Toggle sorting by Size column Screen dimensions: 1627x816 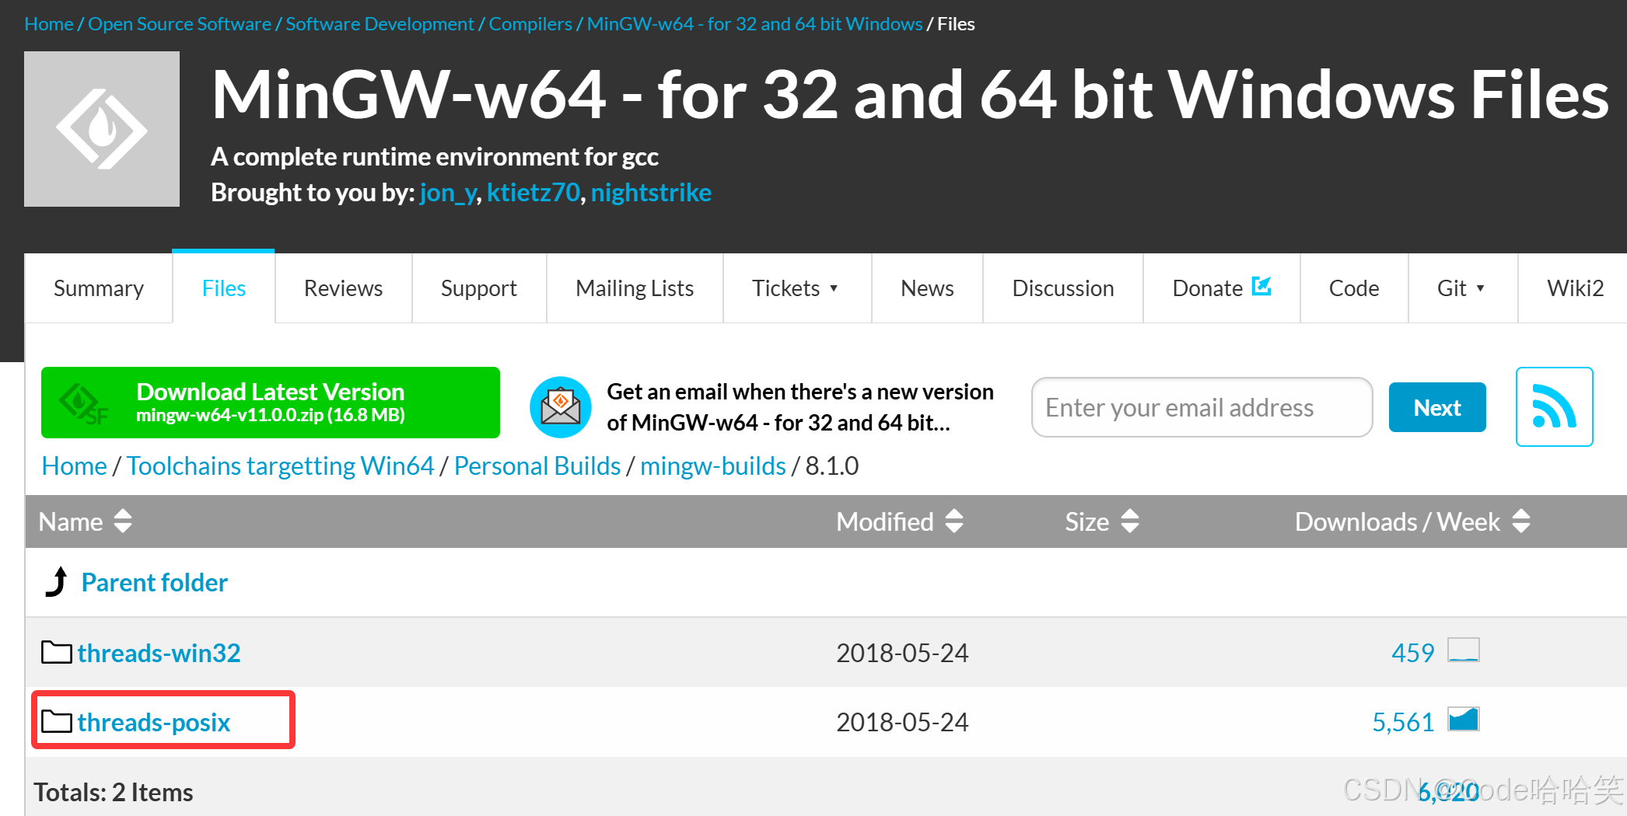1130,521
